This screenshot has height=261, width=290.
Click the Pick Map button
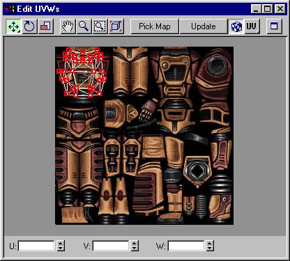(x=155, y=26)
